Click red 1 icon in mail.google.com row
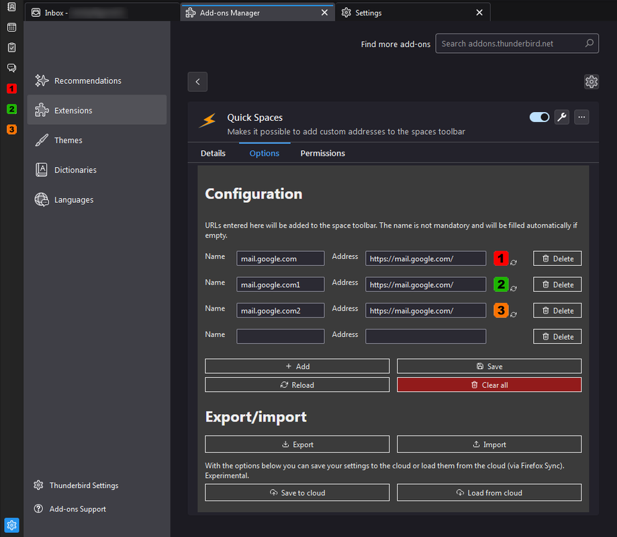This screenshot has height=537, width=617. (x=501, y=258)
